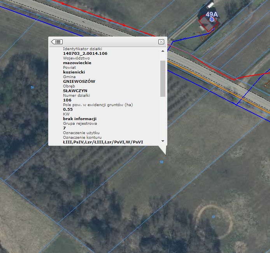Click the blue address point at 49A

click(x=212, y=19)
